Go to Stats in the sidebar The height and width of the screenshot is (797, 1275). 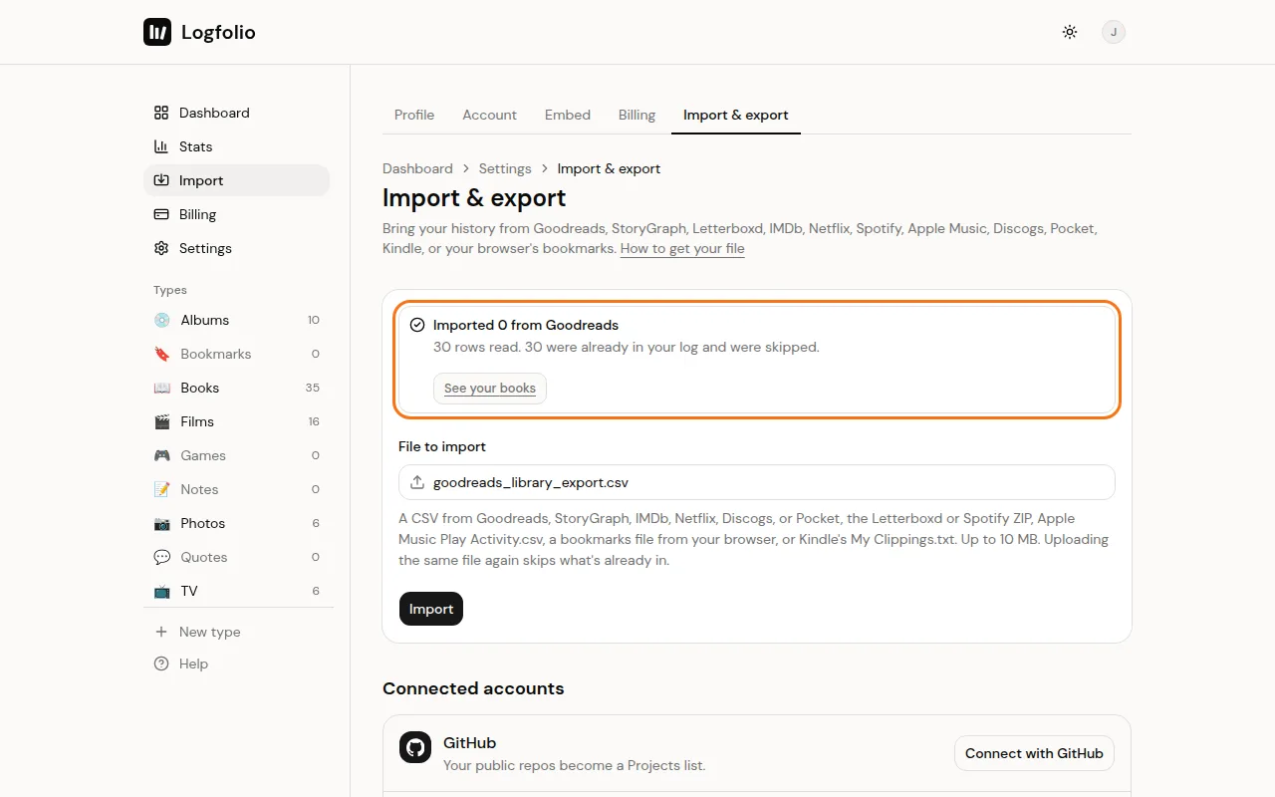point(236,146)
